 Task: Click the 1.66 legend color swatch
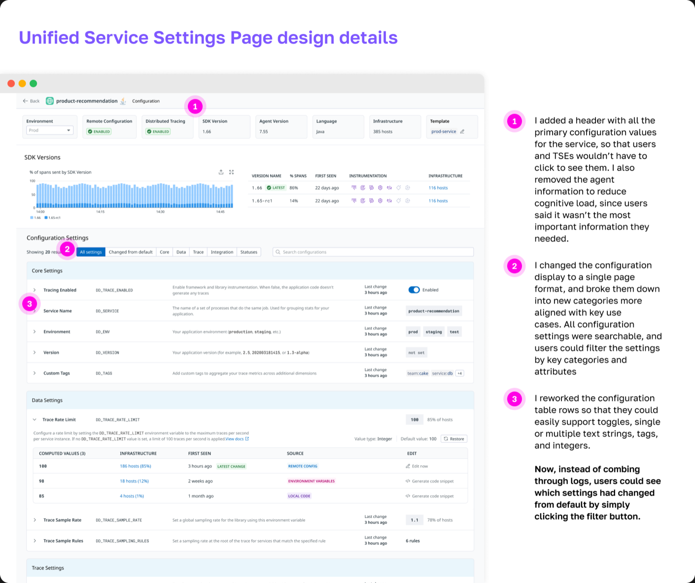32,217
